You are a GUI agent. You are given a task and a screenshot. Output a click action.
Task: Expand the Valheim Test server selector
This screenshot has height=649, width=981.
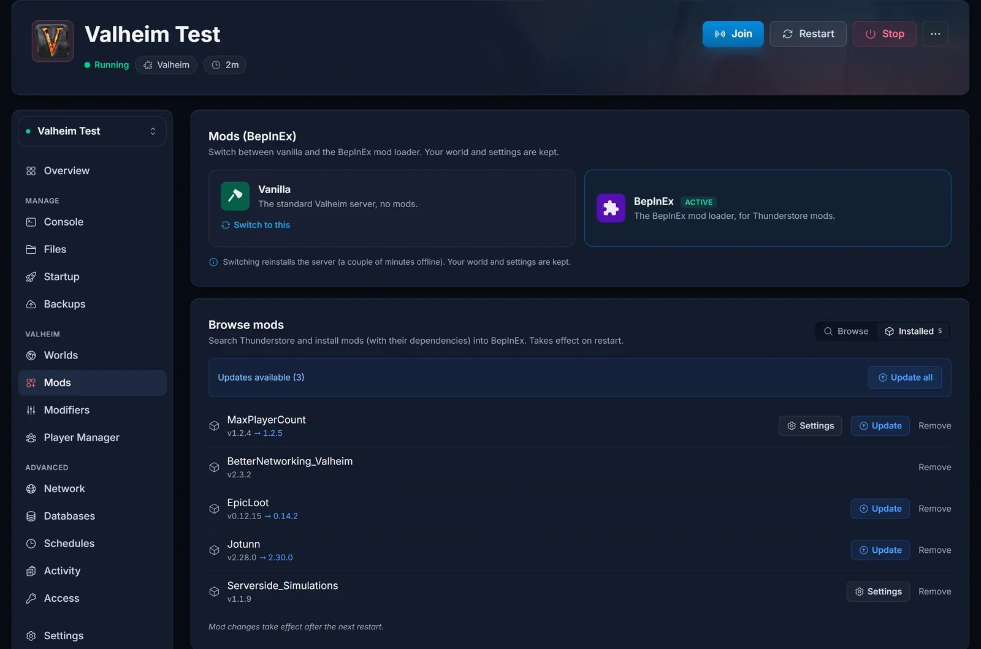[92, 131]
